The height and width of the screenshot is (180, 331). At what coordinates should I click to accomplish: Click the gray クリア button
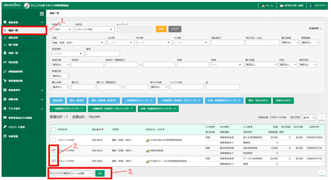175,29
